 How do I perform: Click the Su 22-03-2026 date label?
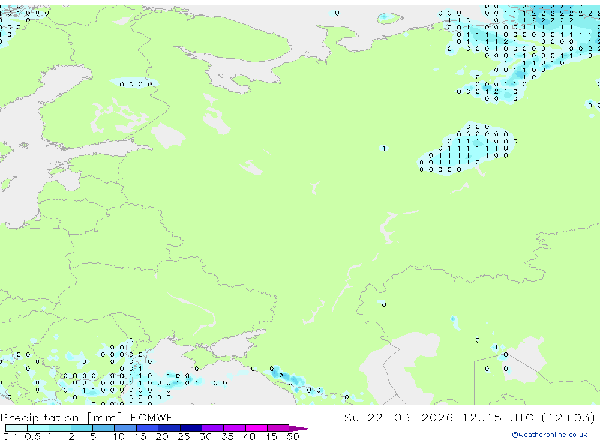pos(398,417)
